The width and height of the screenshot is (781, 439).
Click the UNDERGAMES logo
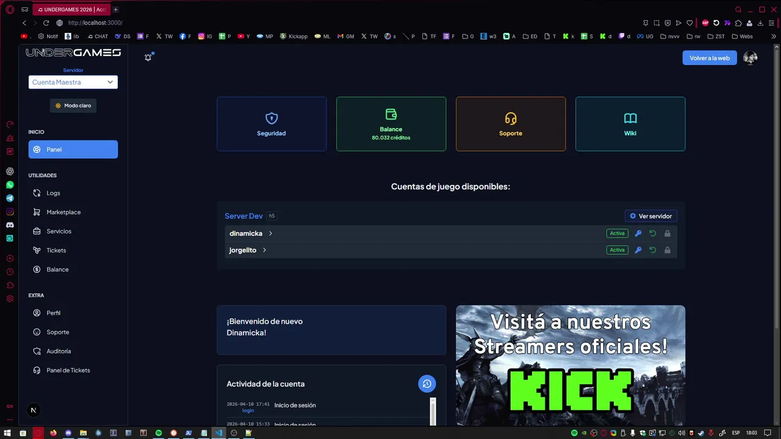[73, 52]
